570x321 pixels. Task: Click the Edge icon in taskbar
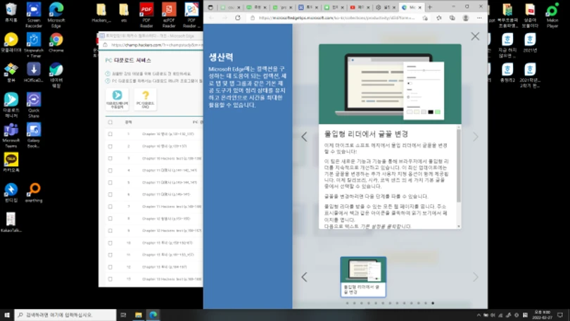153,315
